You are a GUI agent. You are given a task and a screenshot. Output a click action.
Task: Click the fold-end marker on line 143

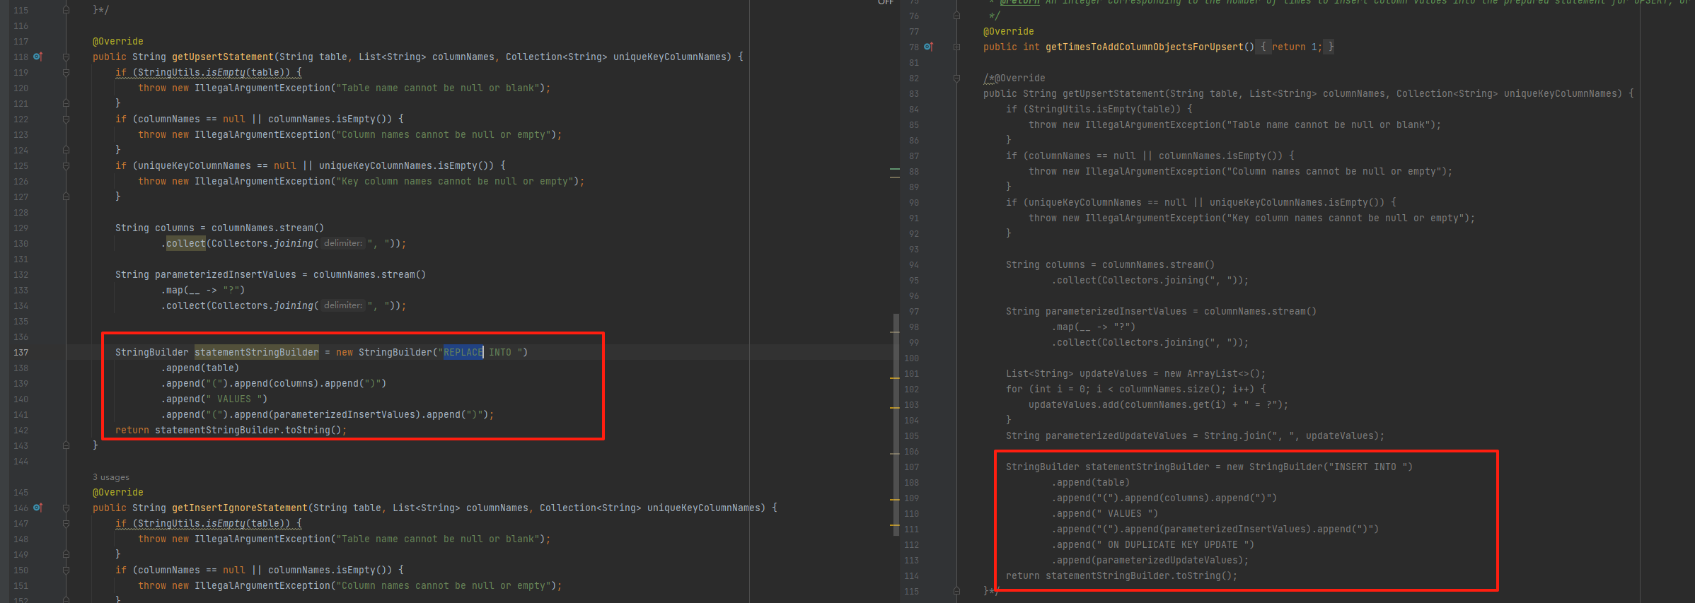(x=66, y=445)
